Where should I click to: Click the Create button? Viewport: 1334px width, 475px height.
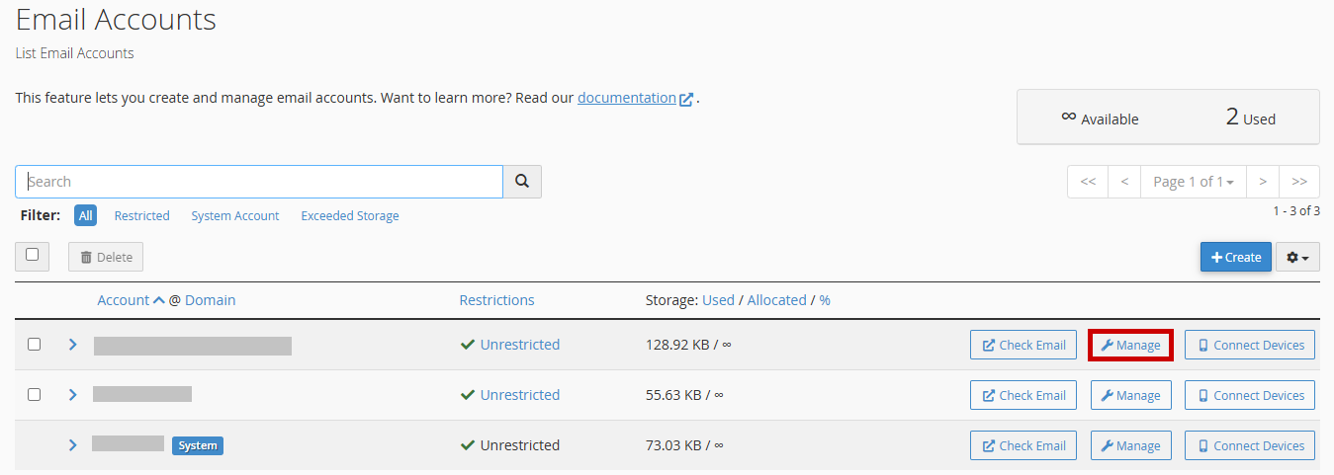1235,257
